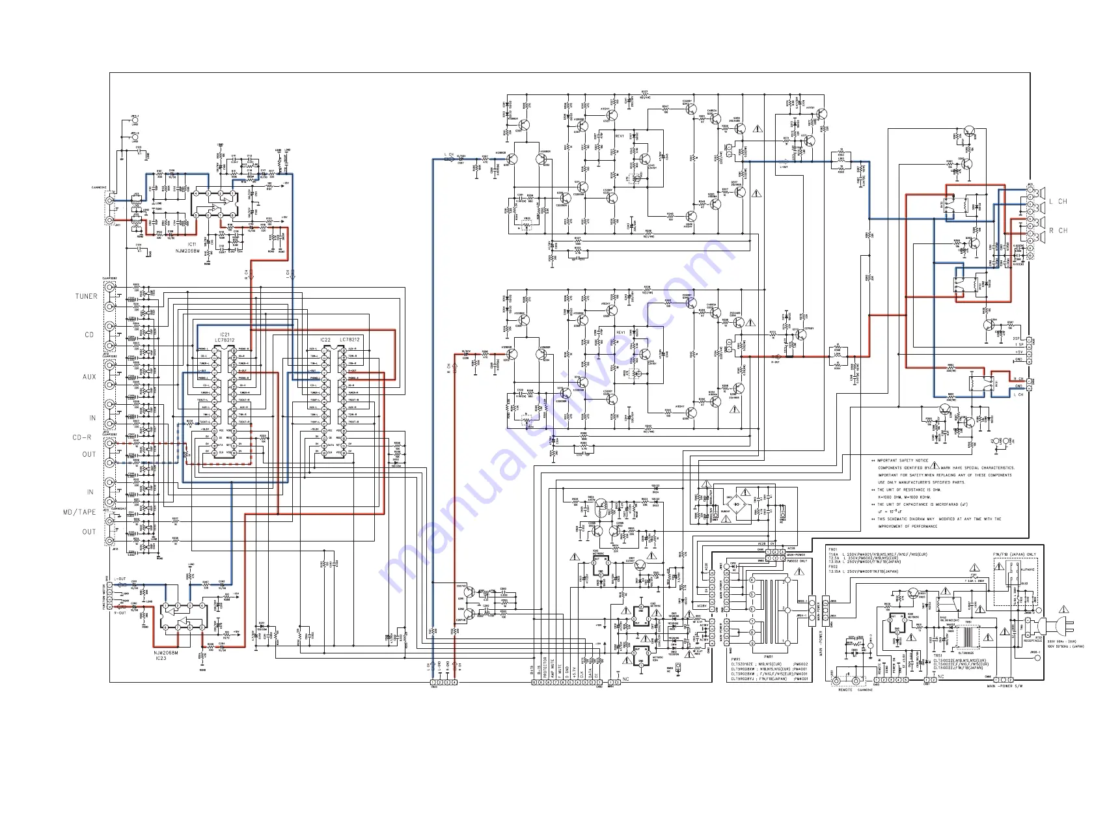Image resolution: width=1107 pixels, height=822 pixels.
Task: Click the IC22 label
Action: (x=325, y=340)
